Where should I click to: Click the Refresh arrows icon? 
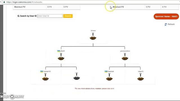[x=166, y=24]
